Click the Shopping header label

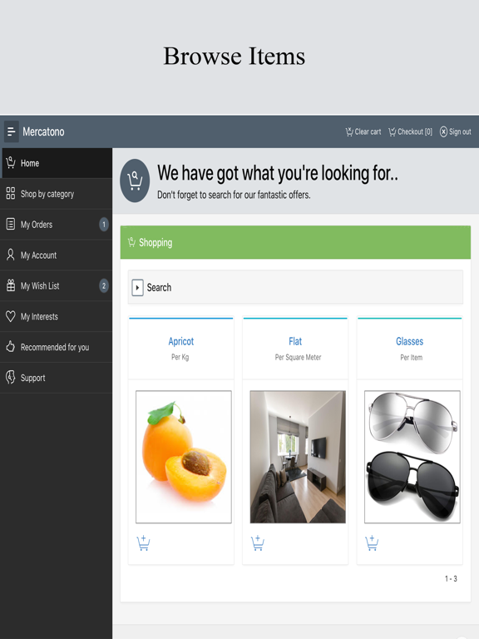(156, 242)
